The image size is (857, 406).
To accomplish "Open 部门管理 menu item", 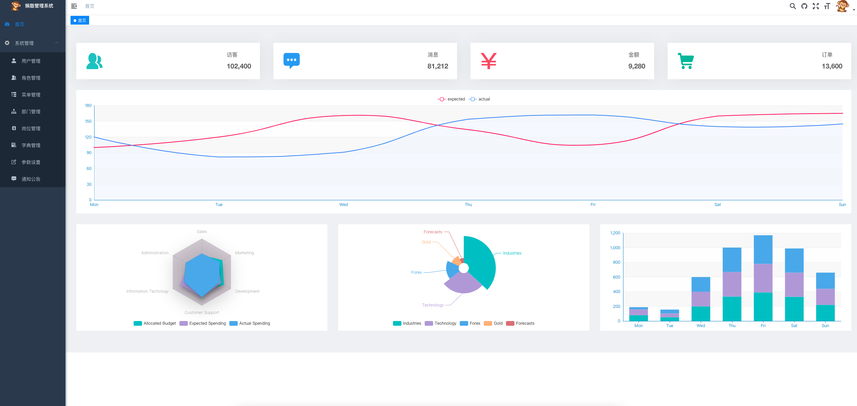I will (x=33, y=112).
